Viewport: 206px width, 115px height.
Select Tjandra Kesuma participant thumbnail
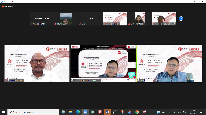click(x=164, y=19)
